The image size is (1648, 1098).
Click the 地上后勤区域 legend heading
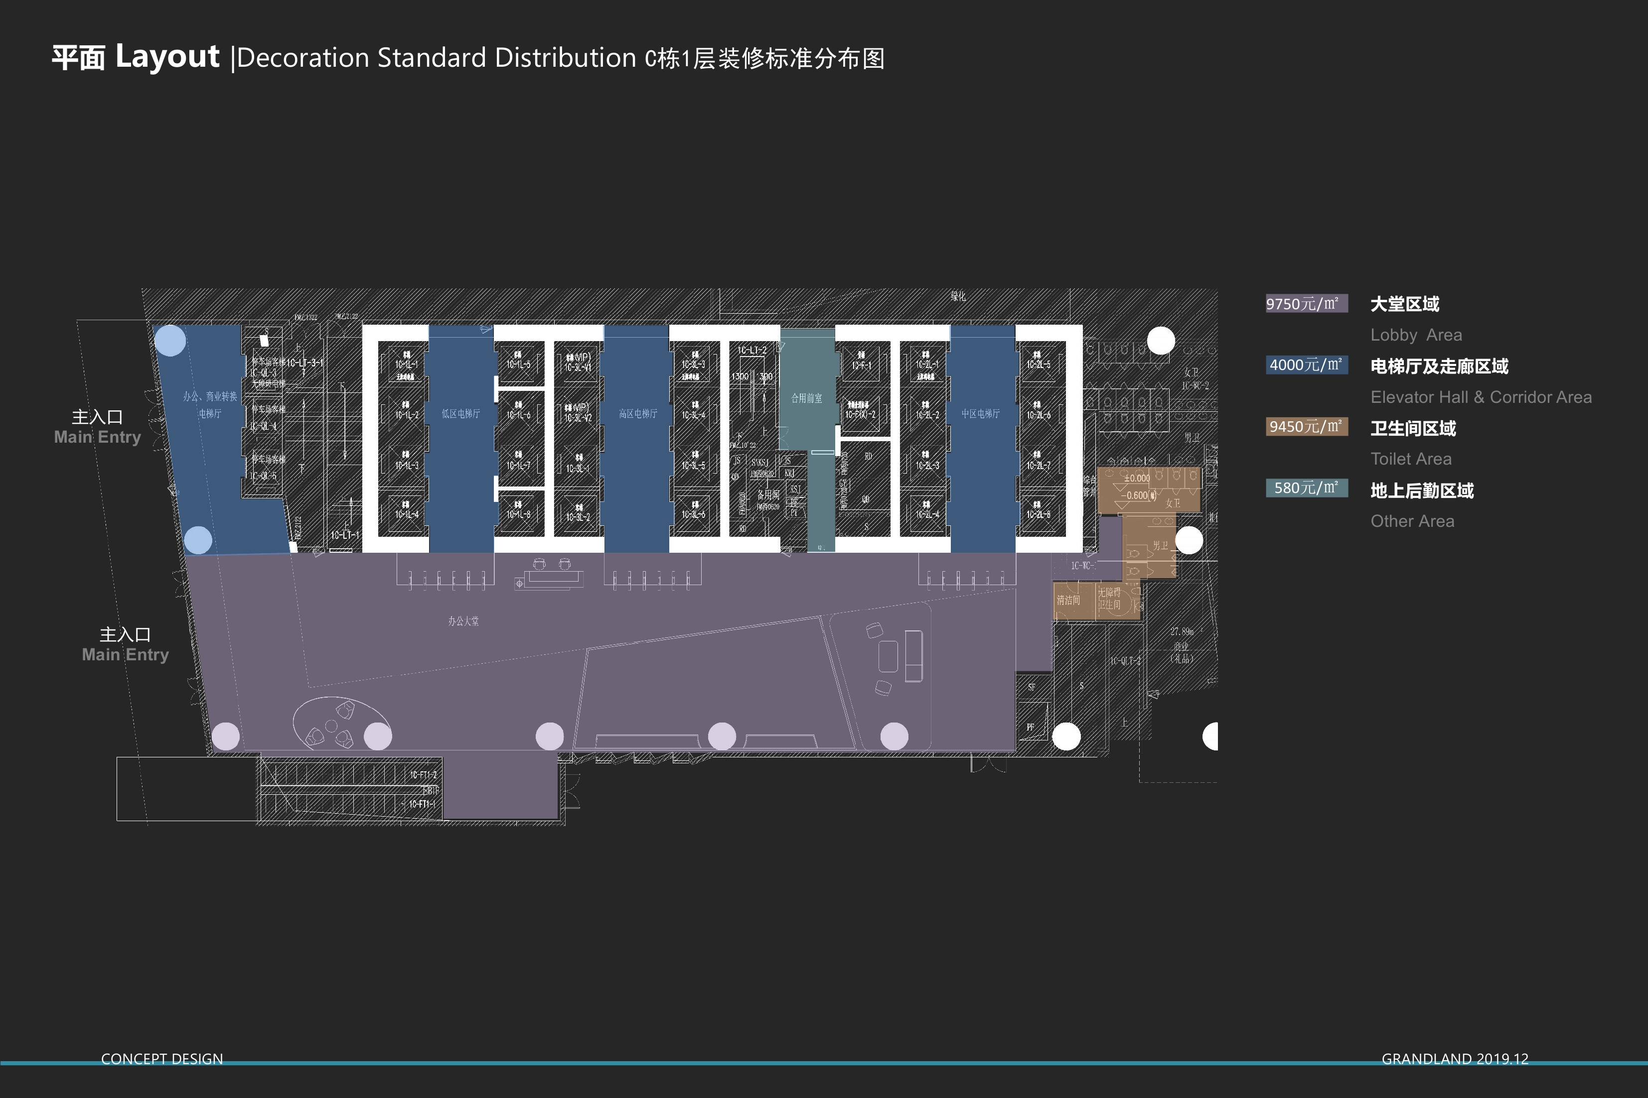coord(1422,490)
